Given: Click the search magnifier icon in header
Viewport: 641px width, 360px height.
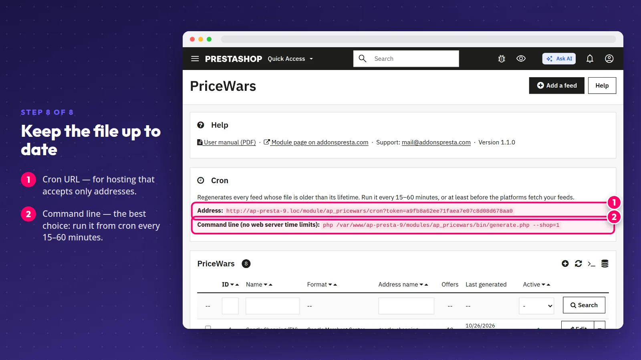Looking at the screenshot, I should (x=363, y=58).
